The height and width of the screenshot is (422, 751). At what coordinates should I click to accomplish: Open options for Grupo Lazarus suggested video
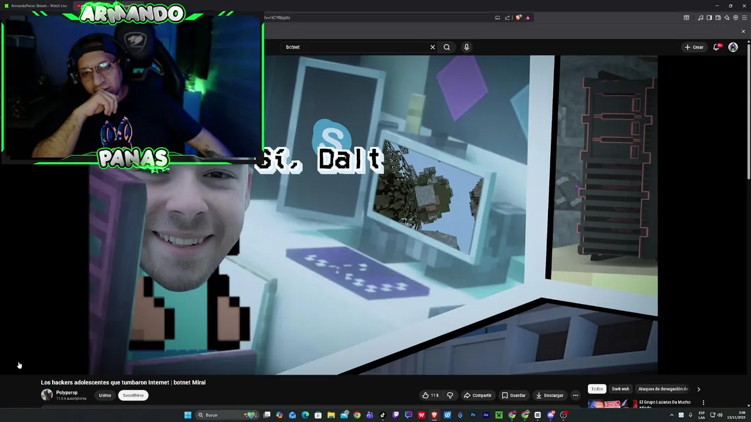703,403
